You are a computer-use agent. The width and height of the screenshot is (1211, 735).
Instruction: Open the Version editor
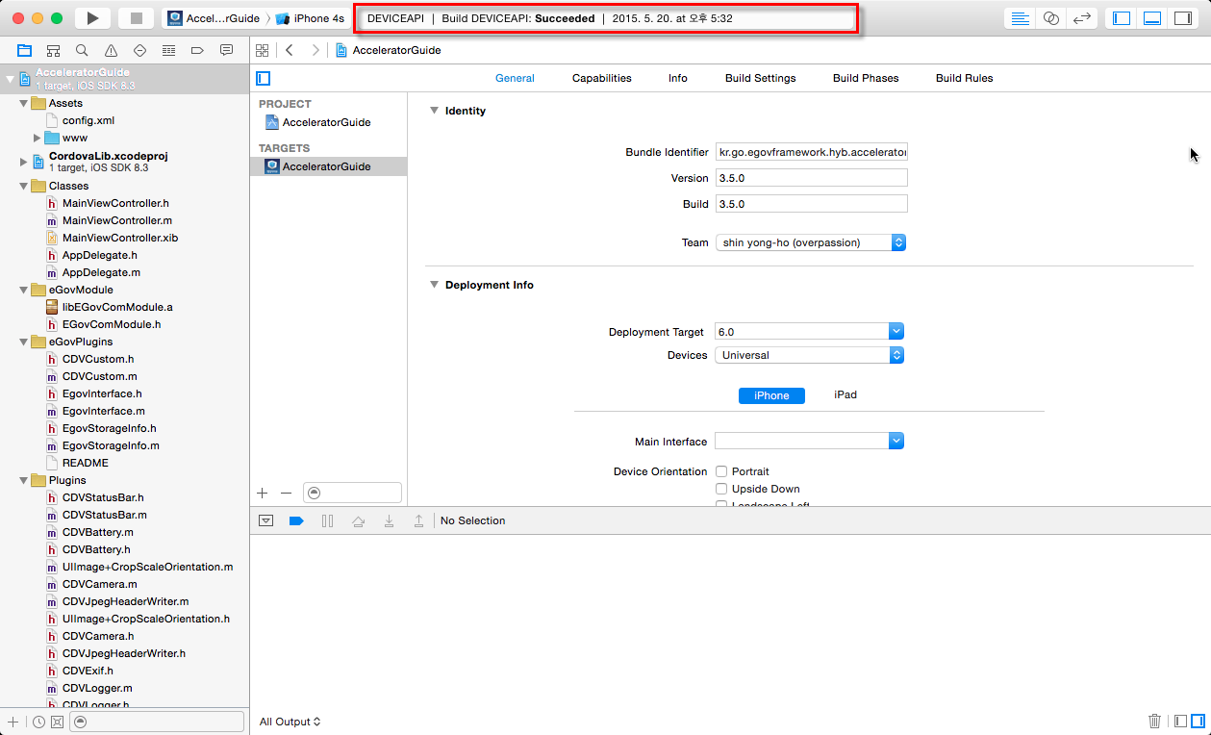point(1081,18)
